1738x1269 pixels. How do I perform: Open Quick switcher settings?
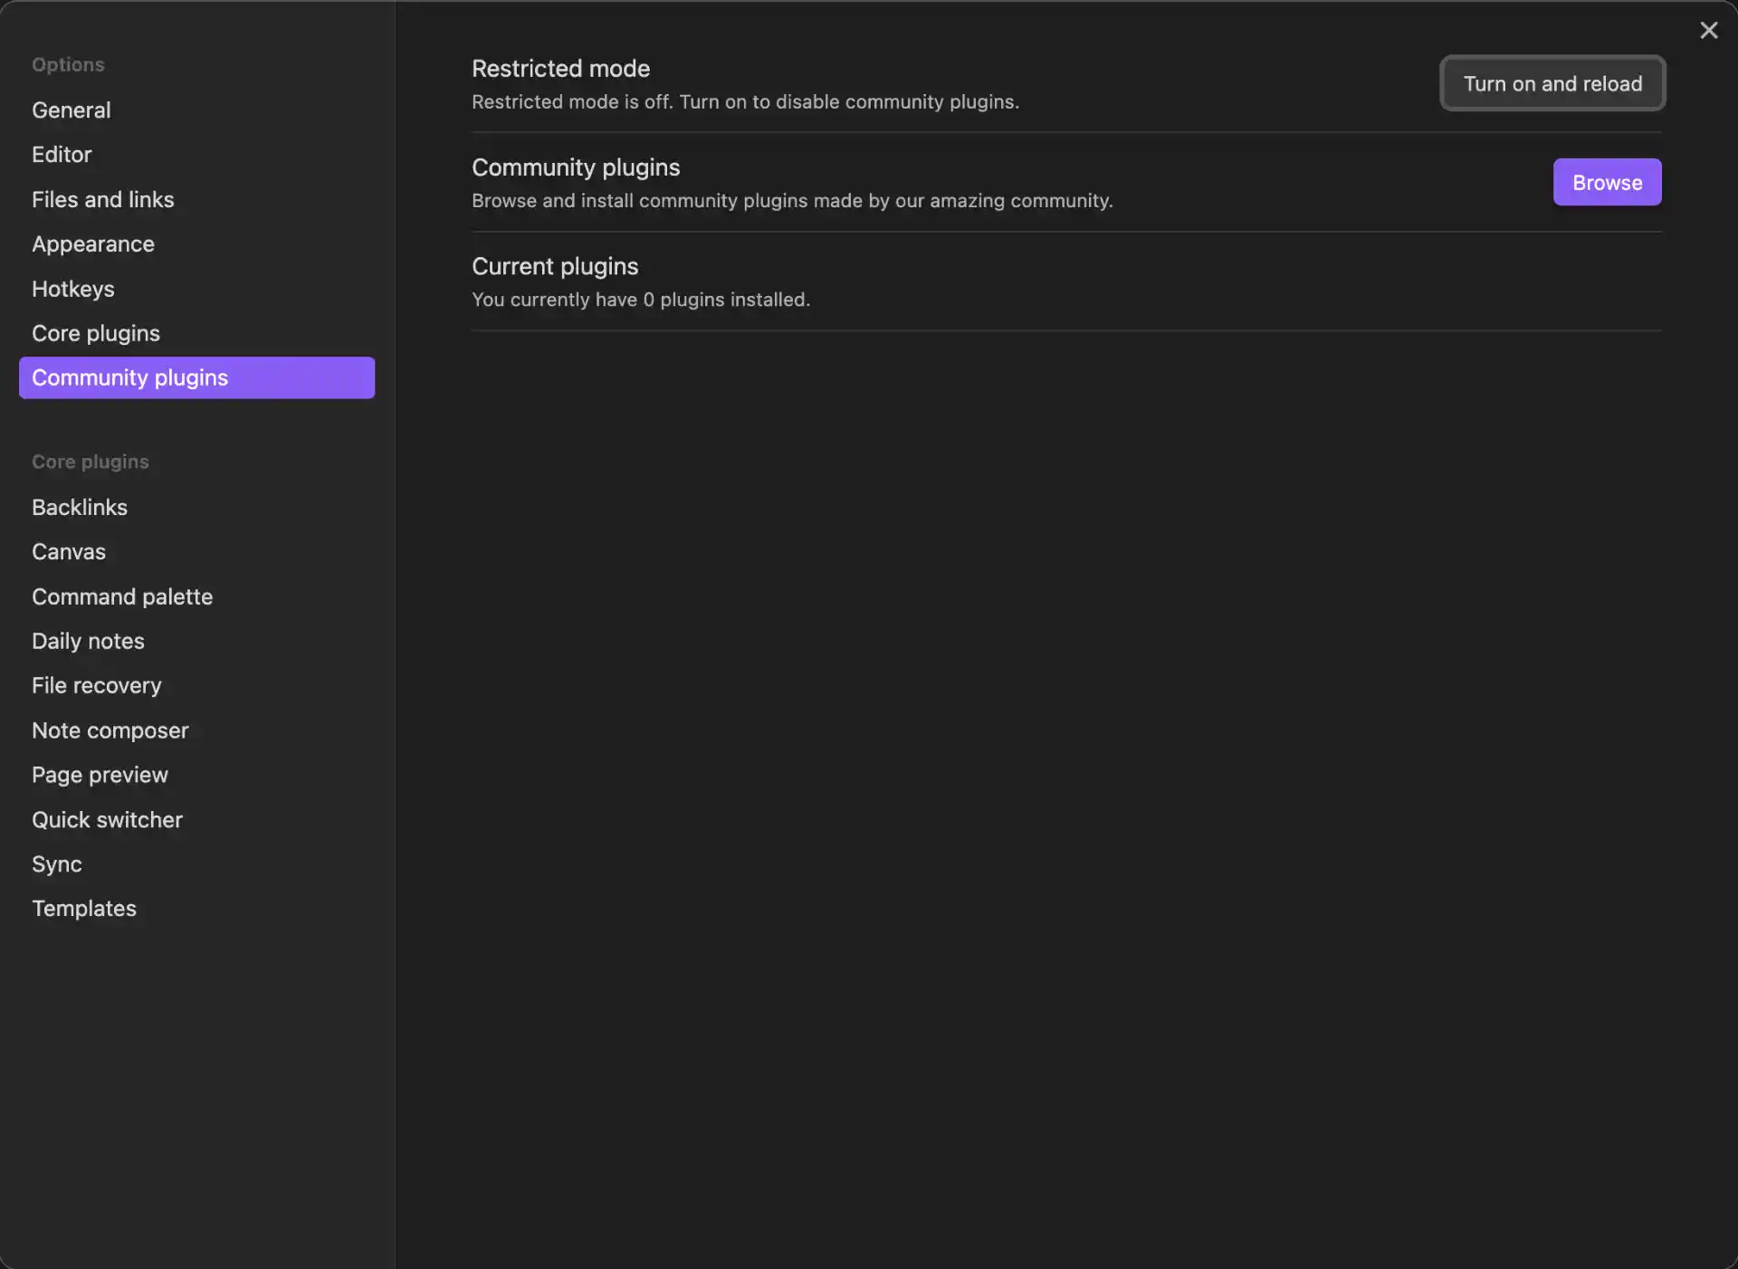coord(107,820)
